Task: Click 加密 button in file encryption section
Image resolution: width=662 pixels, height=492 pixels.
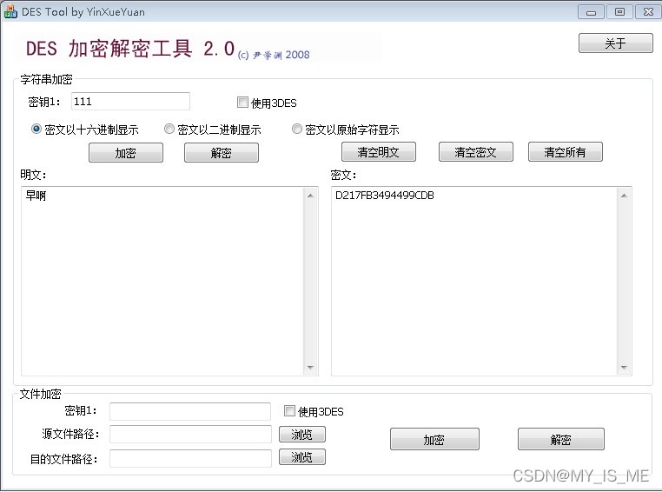Action: (434, 439)
